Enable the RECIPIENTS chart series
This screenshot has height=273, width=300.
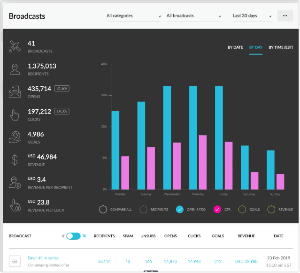click(143, 210)
